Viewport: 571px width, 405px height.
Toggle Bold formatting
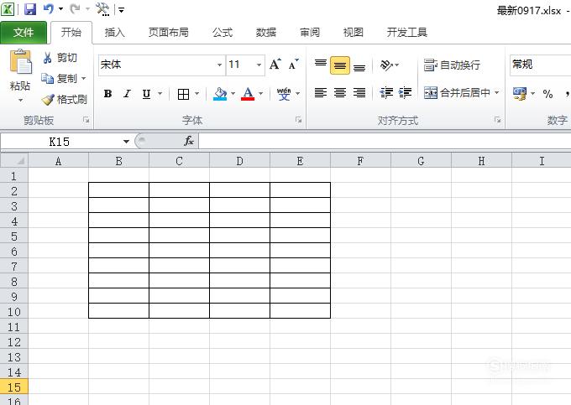(x=107, y=94)
